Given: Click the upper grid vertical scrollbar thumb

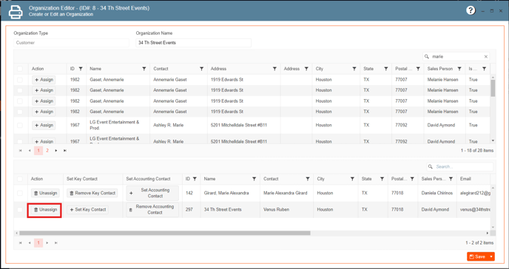Looking at the screenshot, I should tap(493, 88).
